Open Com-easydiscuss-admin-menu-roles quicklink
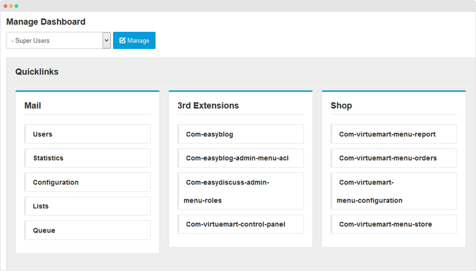This screenshot has width=476, height=271. pos(241,191)
